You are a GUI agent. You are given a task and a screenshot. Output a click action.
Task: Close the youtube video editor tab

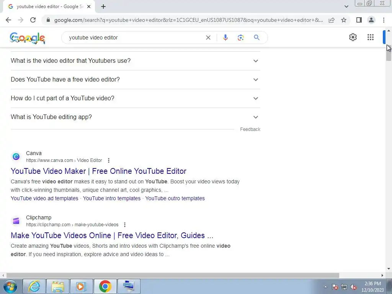click(89, 7)
